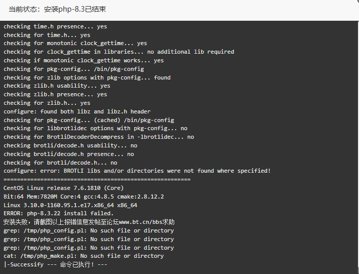This screenshot has height=274, width=359.
Task: Click the 'no additional lib required' clock_gettime line
Action: coord(119,52)
